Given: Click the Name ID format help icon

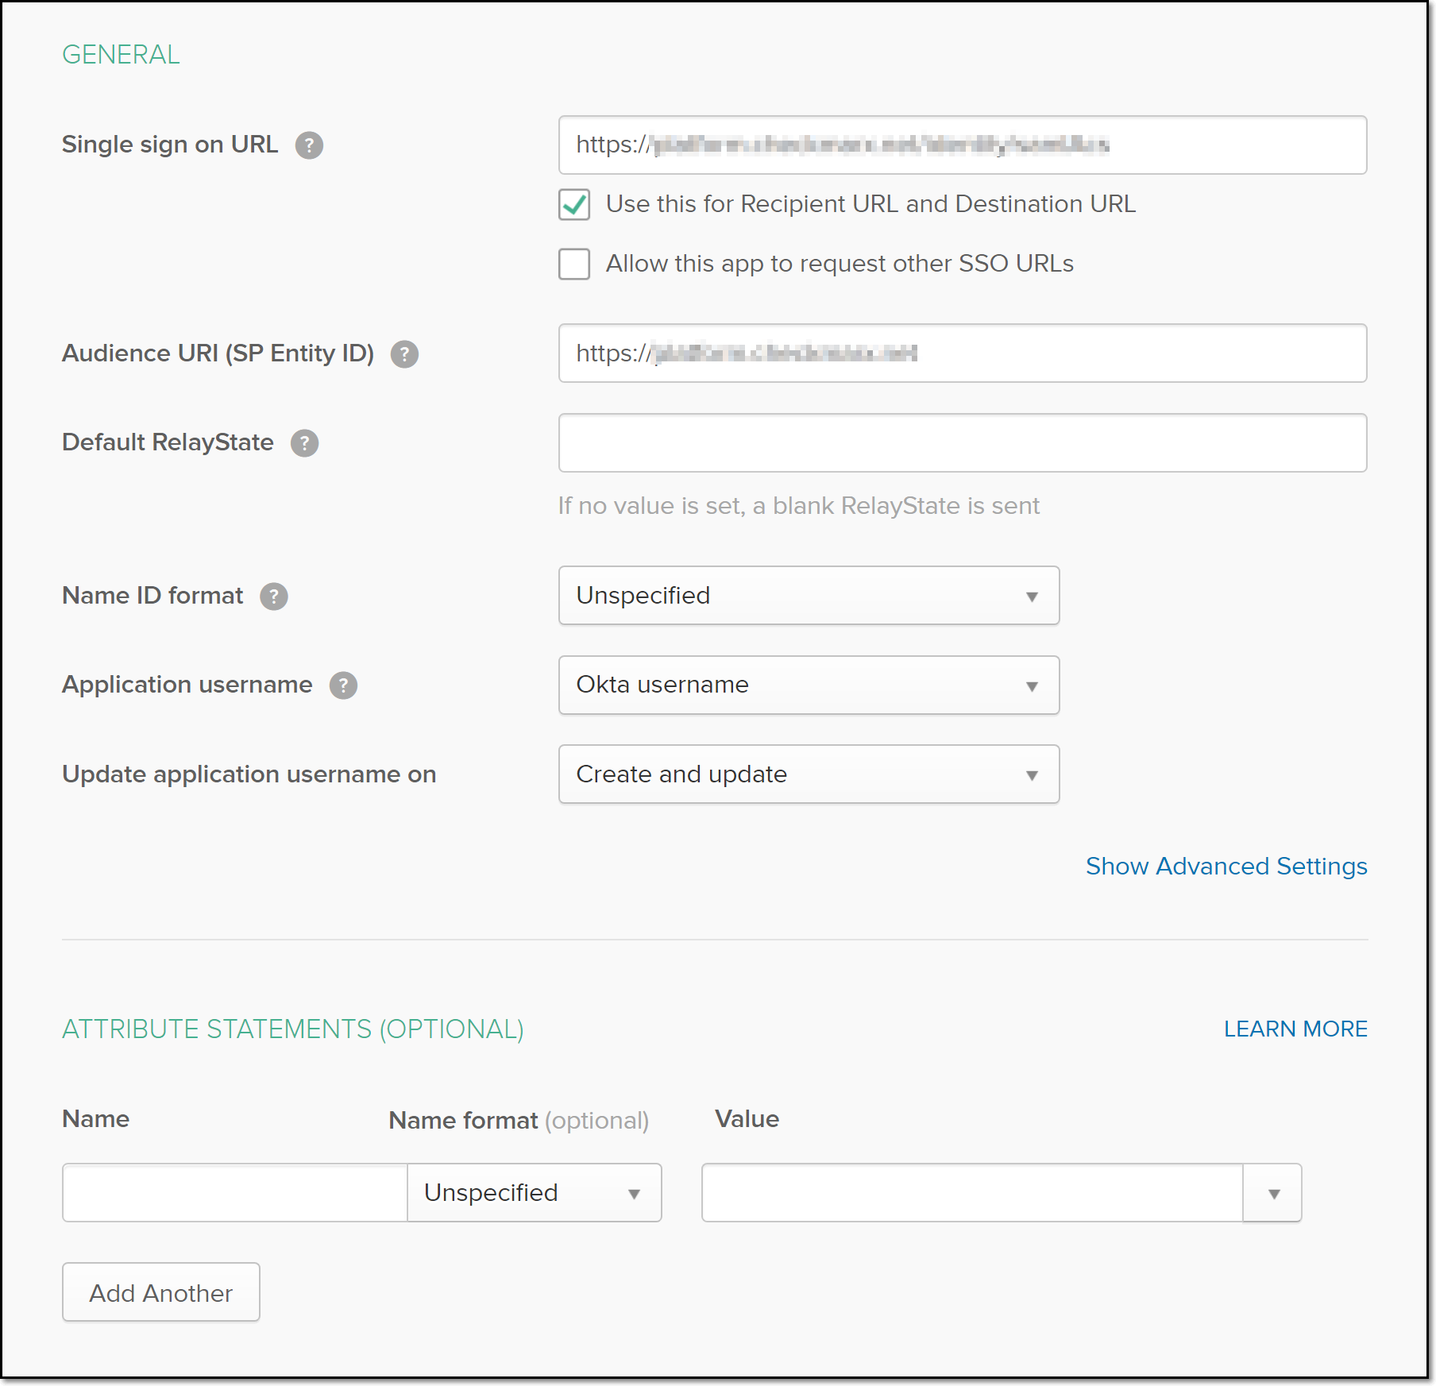Looking at the screenshot, I should click(274, 596).
